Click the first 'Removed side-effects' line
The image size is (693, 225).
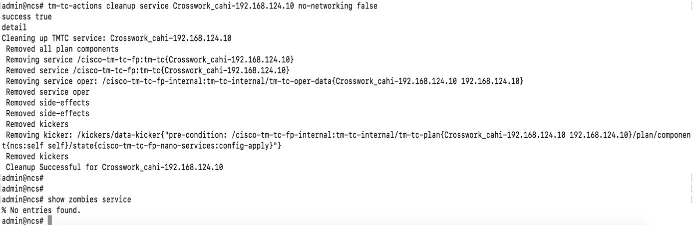click(47, 103)
